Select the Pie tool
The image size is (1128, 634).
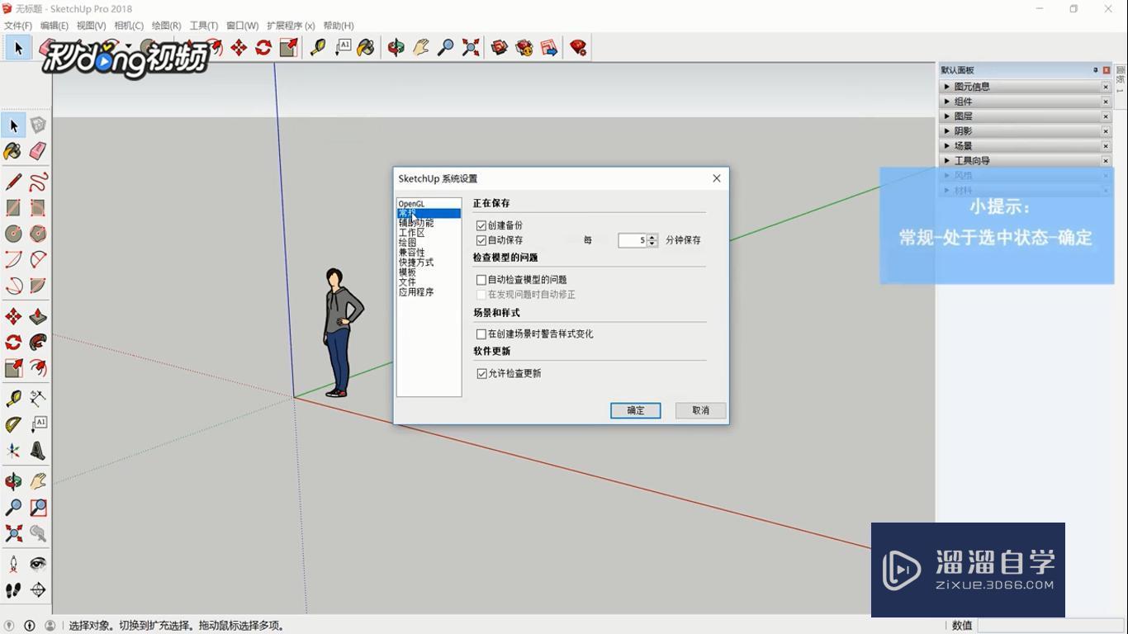pos(38,286)
